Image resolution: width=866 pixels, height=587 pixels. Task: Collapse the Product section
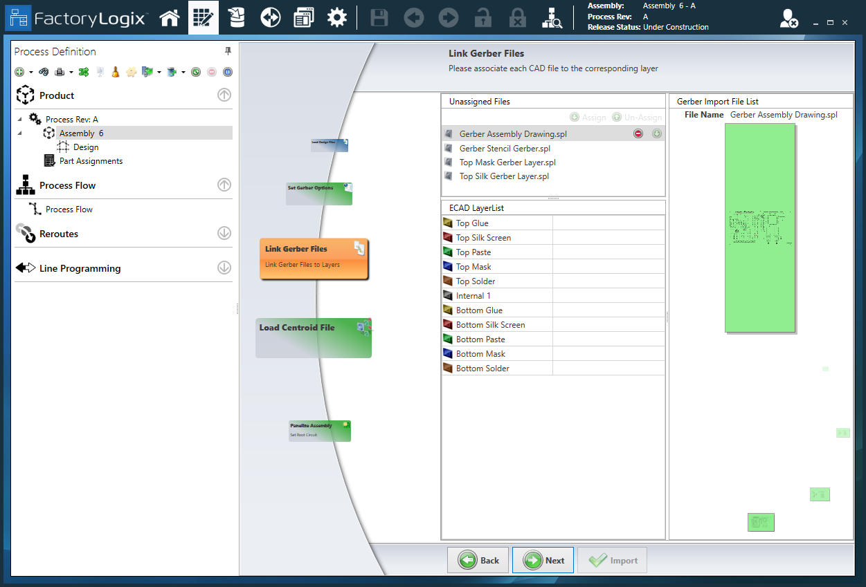(x=224, y=95)
